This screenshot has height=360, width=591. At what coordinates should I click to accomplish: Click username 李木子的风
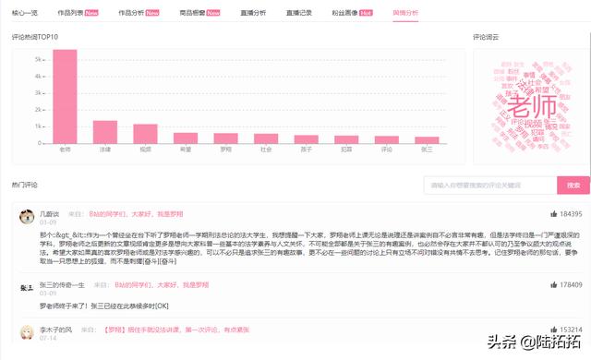point(55,330)
